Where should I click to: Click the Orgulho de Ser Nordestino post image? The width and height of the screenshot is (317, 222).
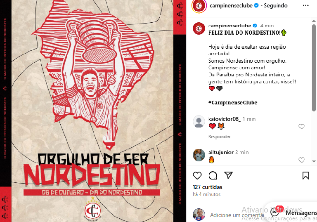(x=93, y=111)
